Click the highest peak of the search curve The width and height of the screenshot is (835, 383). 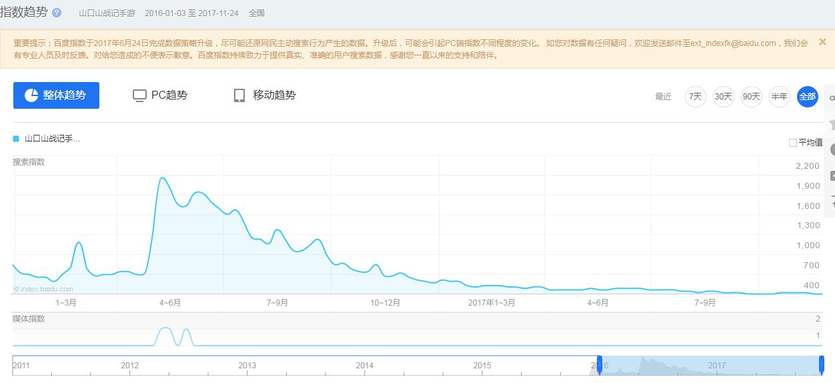(x=163, y=178)
